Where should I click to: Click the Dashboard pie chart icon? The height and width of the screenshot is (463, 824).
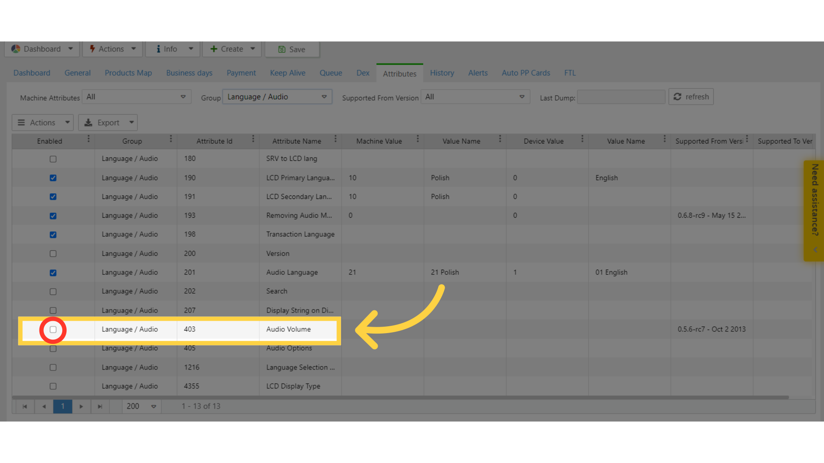point(16,49)
